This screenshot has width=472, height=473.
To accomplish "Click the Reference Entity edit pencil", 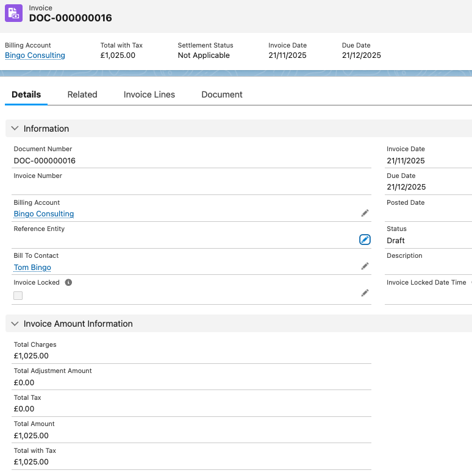I will (365, 240).
